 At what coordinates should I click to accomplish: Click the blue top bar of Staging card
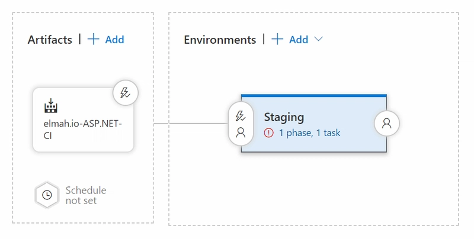coord(314,96)
